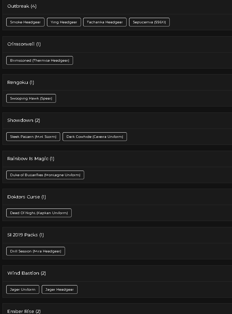Select Drill Session (Mira Headgear) tag
Screen dimensions: 232x314
[x=35, y=251]
